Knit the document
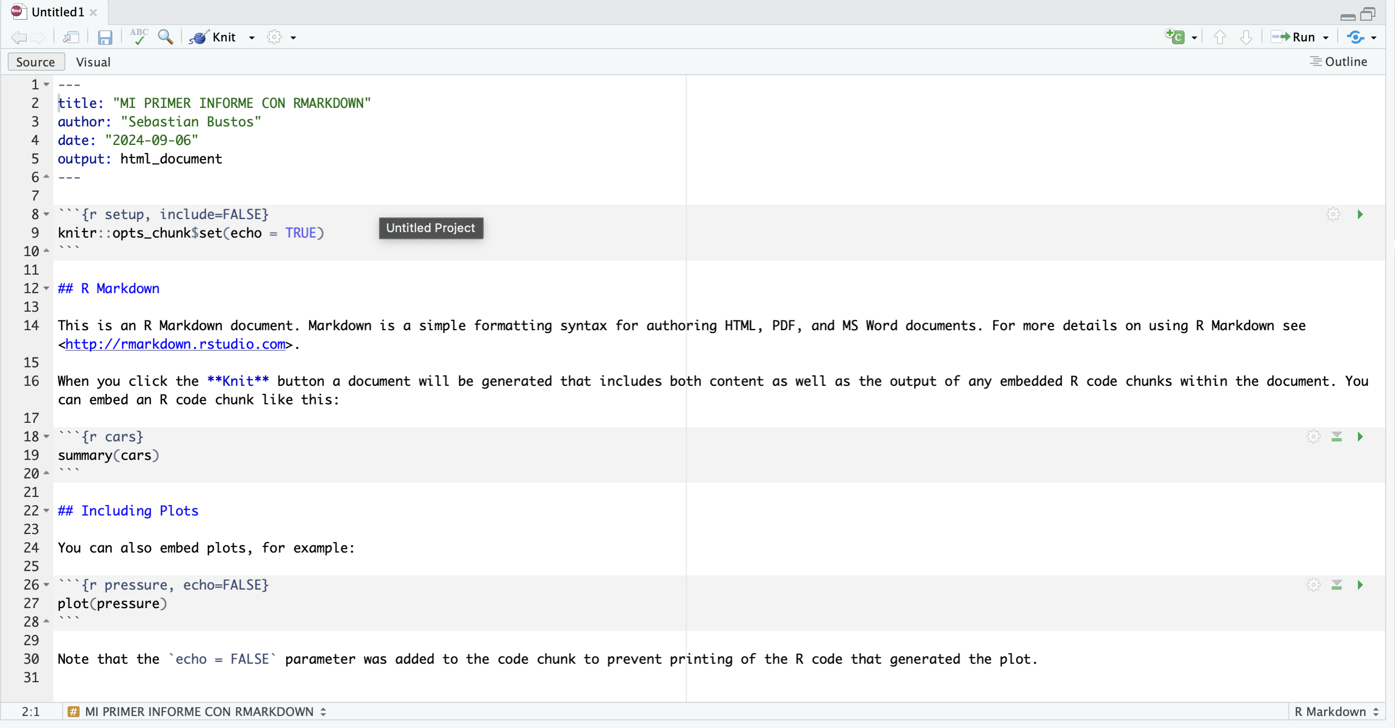This screenshot has height=728, width=1395. (x=213, y=37)
